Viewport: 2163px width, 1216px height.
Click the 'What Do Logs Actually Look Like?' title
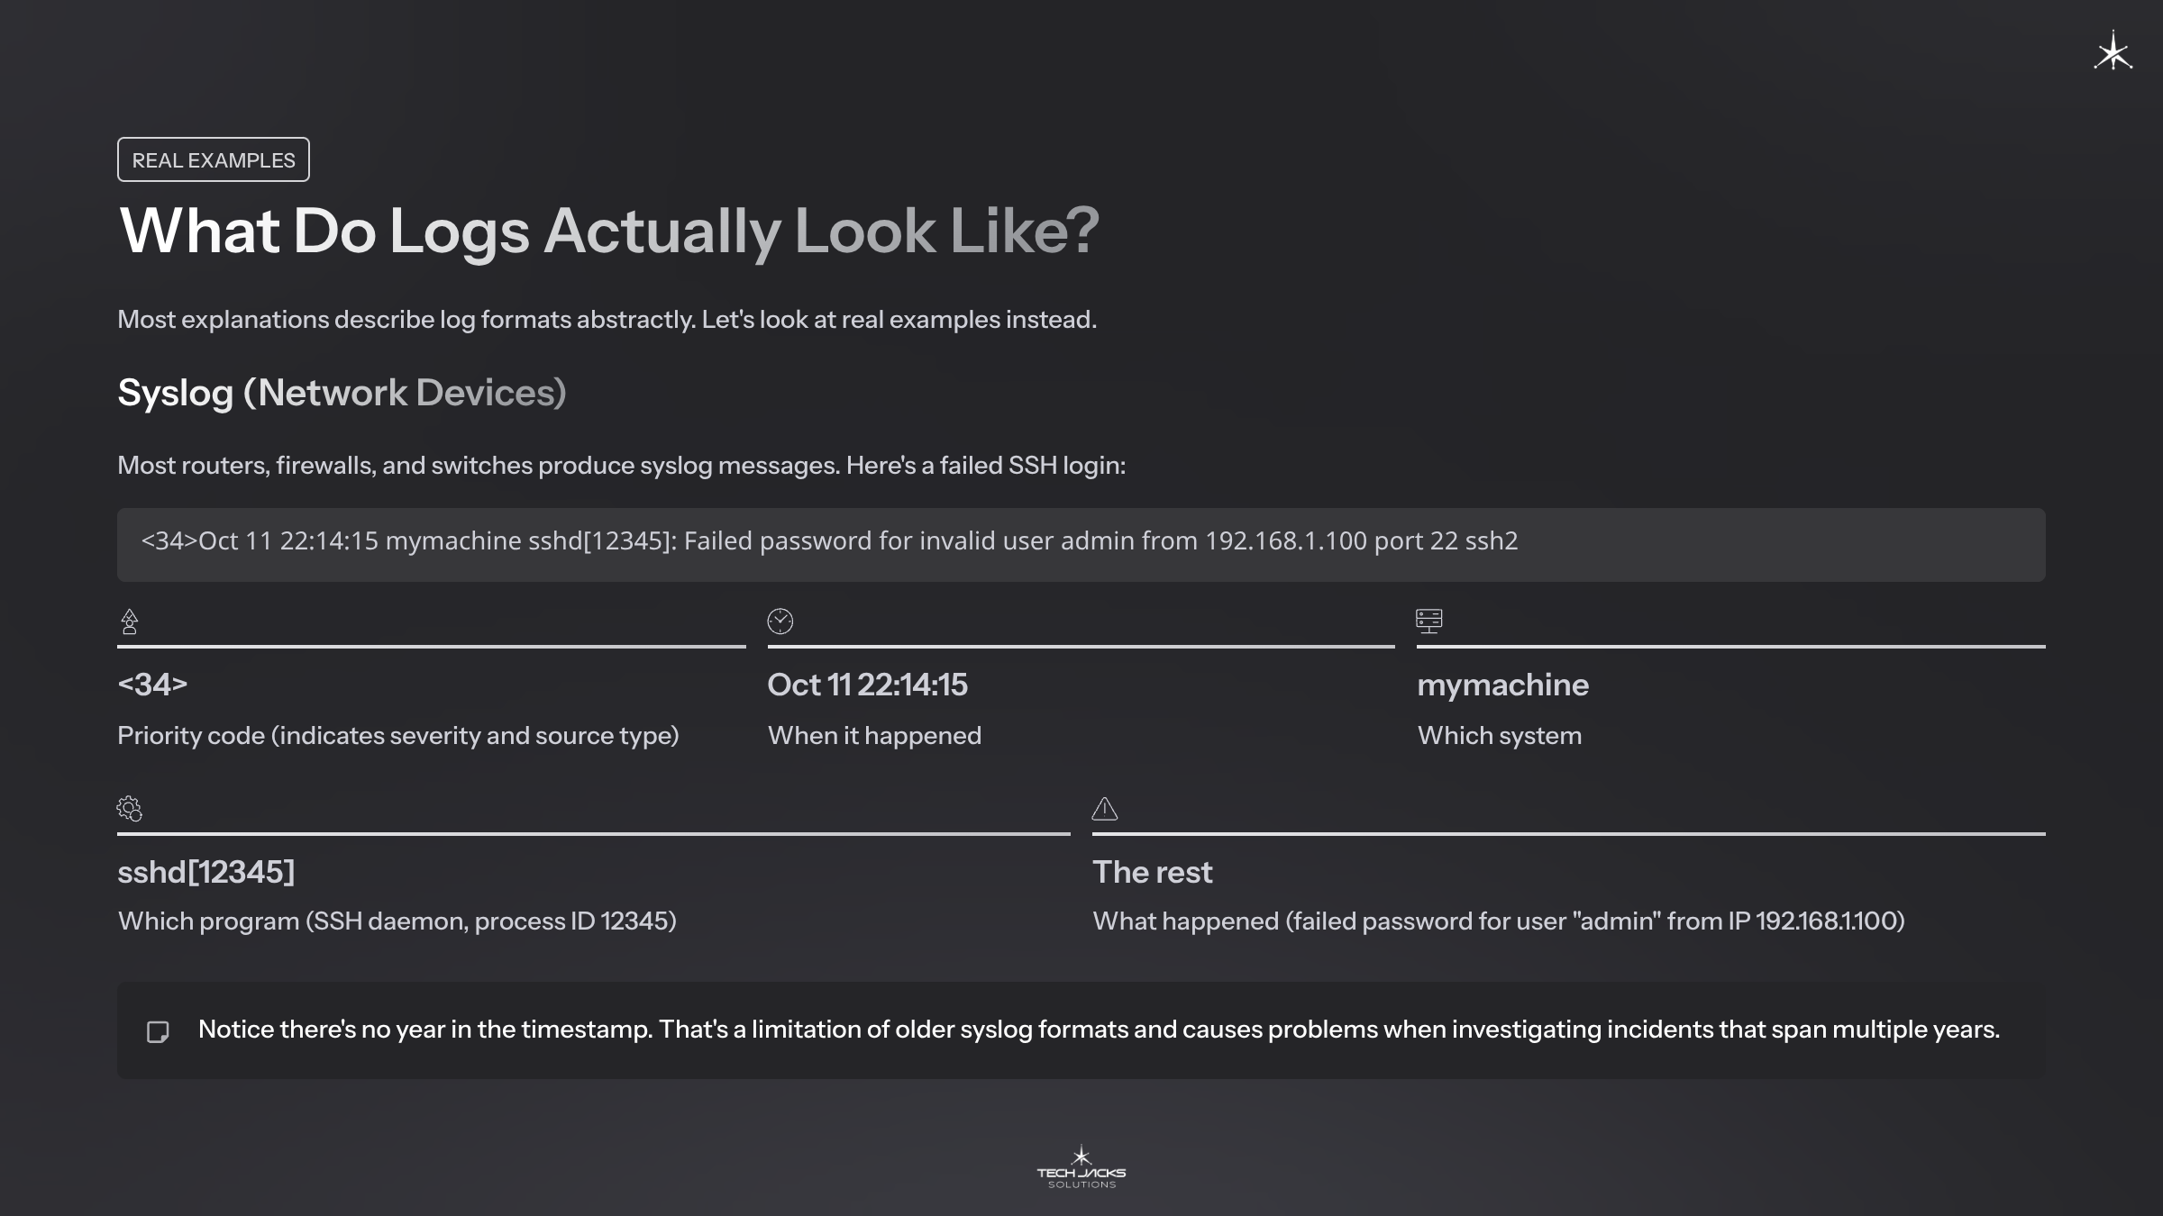pyautogui.click(x=609, y=231)
